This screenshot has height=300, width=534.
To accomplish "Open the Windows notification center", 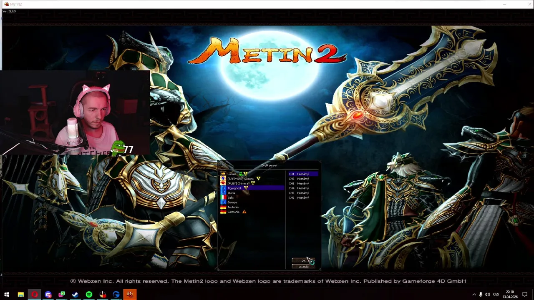I will (525, 295).
